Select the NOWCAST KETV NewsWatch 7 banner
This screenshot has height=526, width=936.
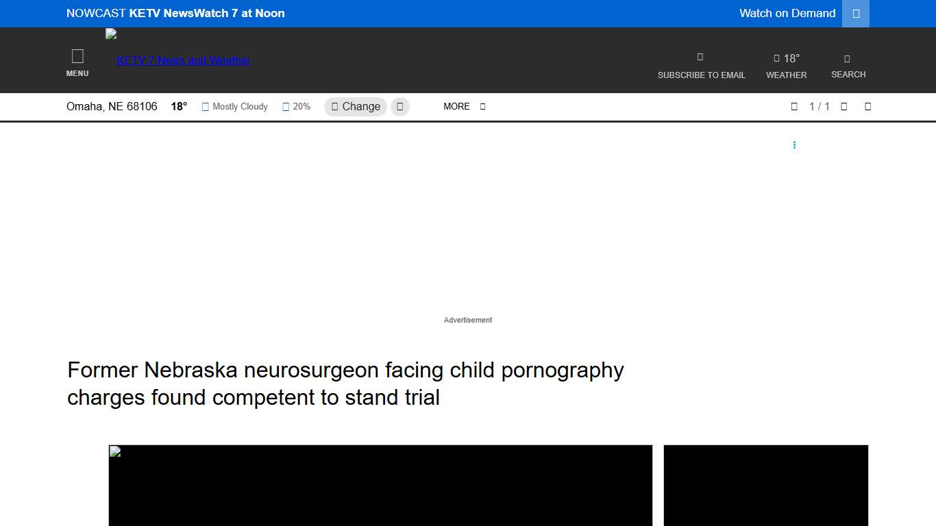pyautogui.click(x=175, y=13)
